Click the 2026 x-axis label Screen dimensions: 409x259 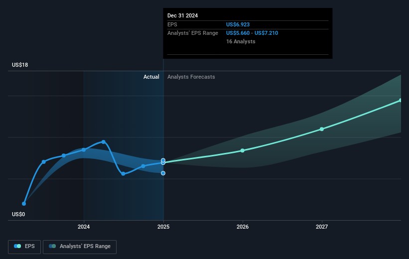(243, 227)
